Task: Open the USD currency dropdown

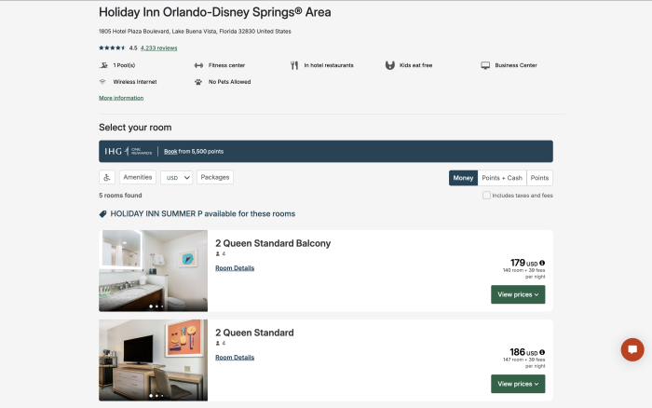Action: 176,177
